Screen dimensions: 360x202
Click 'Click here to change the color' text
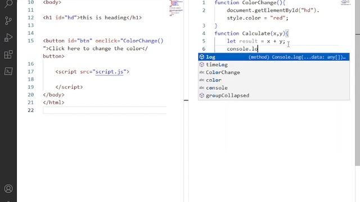point(95,49)
